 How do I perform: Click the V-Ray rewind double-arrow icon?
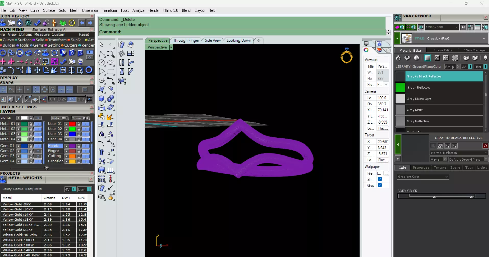[x=463, y=27]
